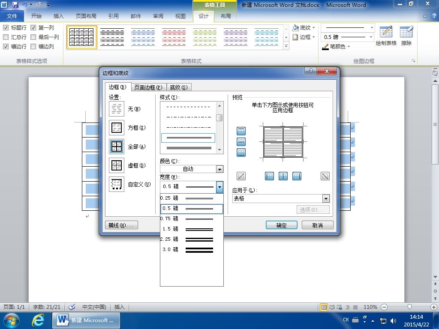
Task: Collapse the 宽度 (Width) dropdown arrow
Action: [220, 187]
